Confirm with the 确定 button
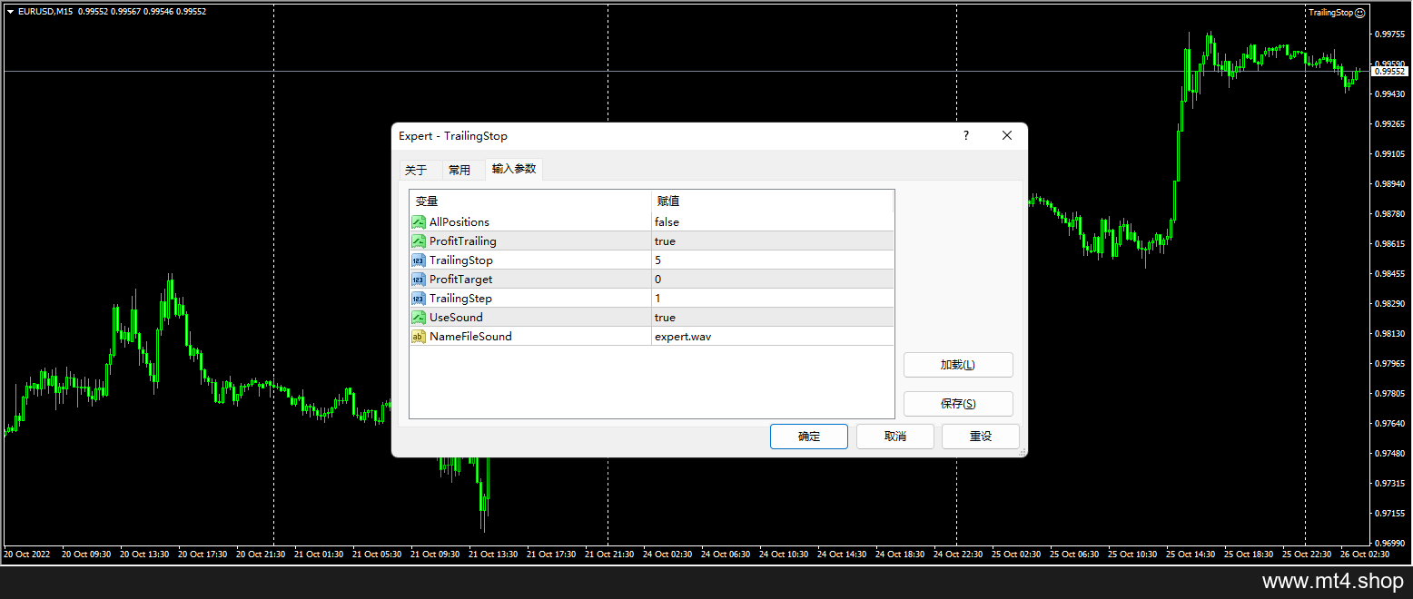 click(x=809, y=437)
